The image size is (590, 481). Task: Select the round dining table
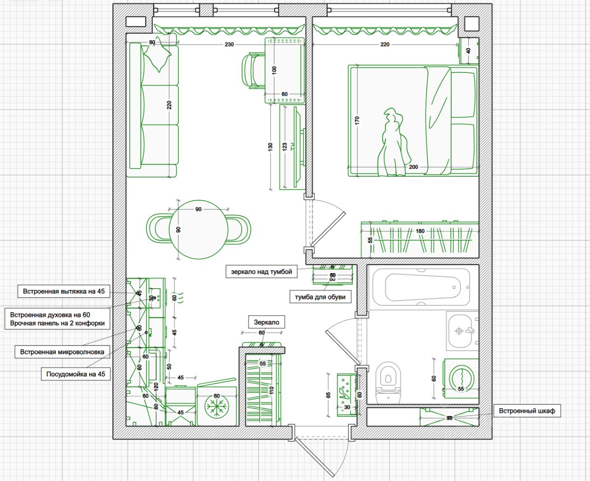(x=198, y=229)
